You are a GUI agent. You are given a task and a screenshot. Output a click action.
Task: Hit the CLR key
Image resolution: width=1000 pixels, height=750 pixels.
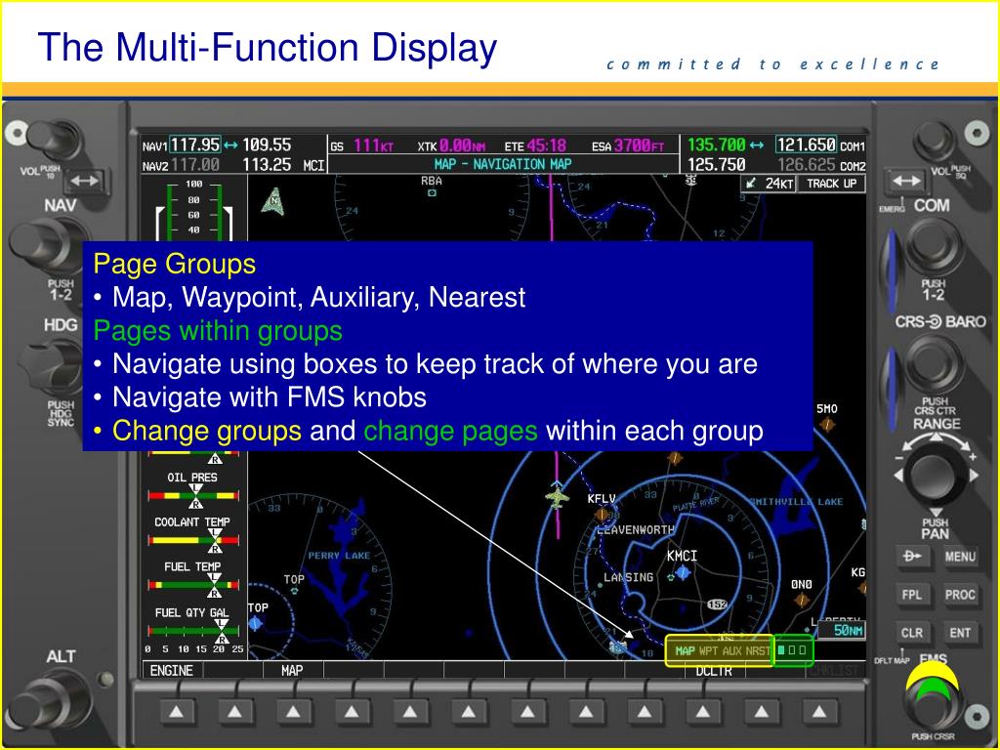(912, 633)
